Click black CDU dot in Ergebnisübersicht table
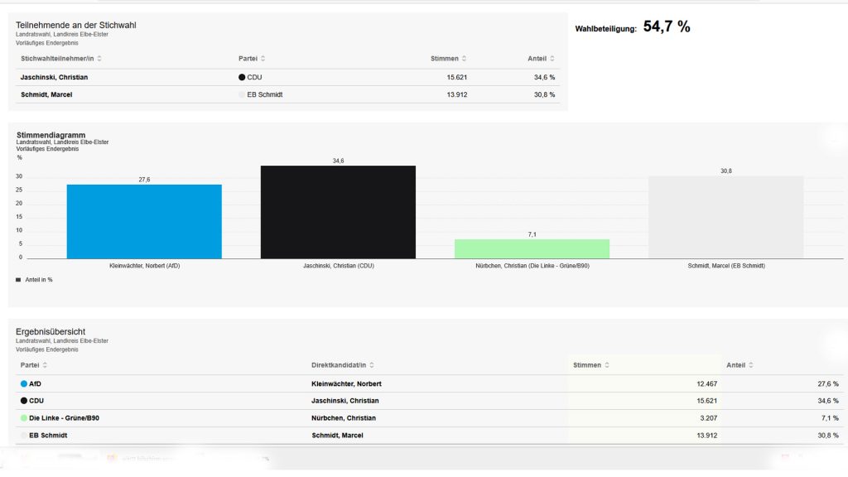 click(x=24, y=401)
